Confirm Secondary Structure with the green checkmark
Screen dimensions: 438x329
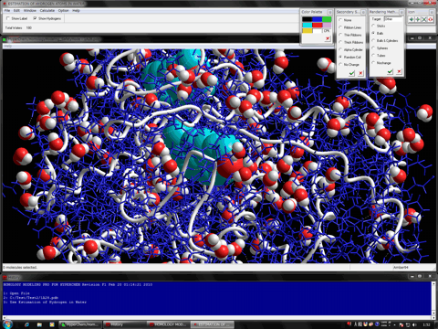(x=351, y=73)
